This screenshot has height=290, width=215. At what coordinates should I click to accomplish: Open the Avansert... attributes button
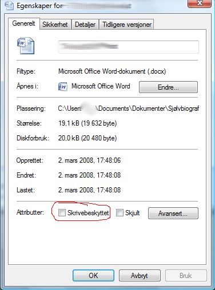click(173, 214)
